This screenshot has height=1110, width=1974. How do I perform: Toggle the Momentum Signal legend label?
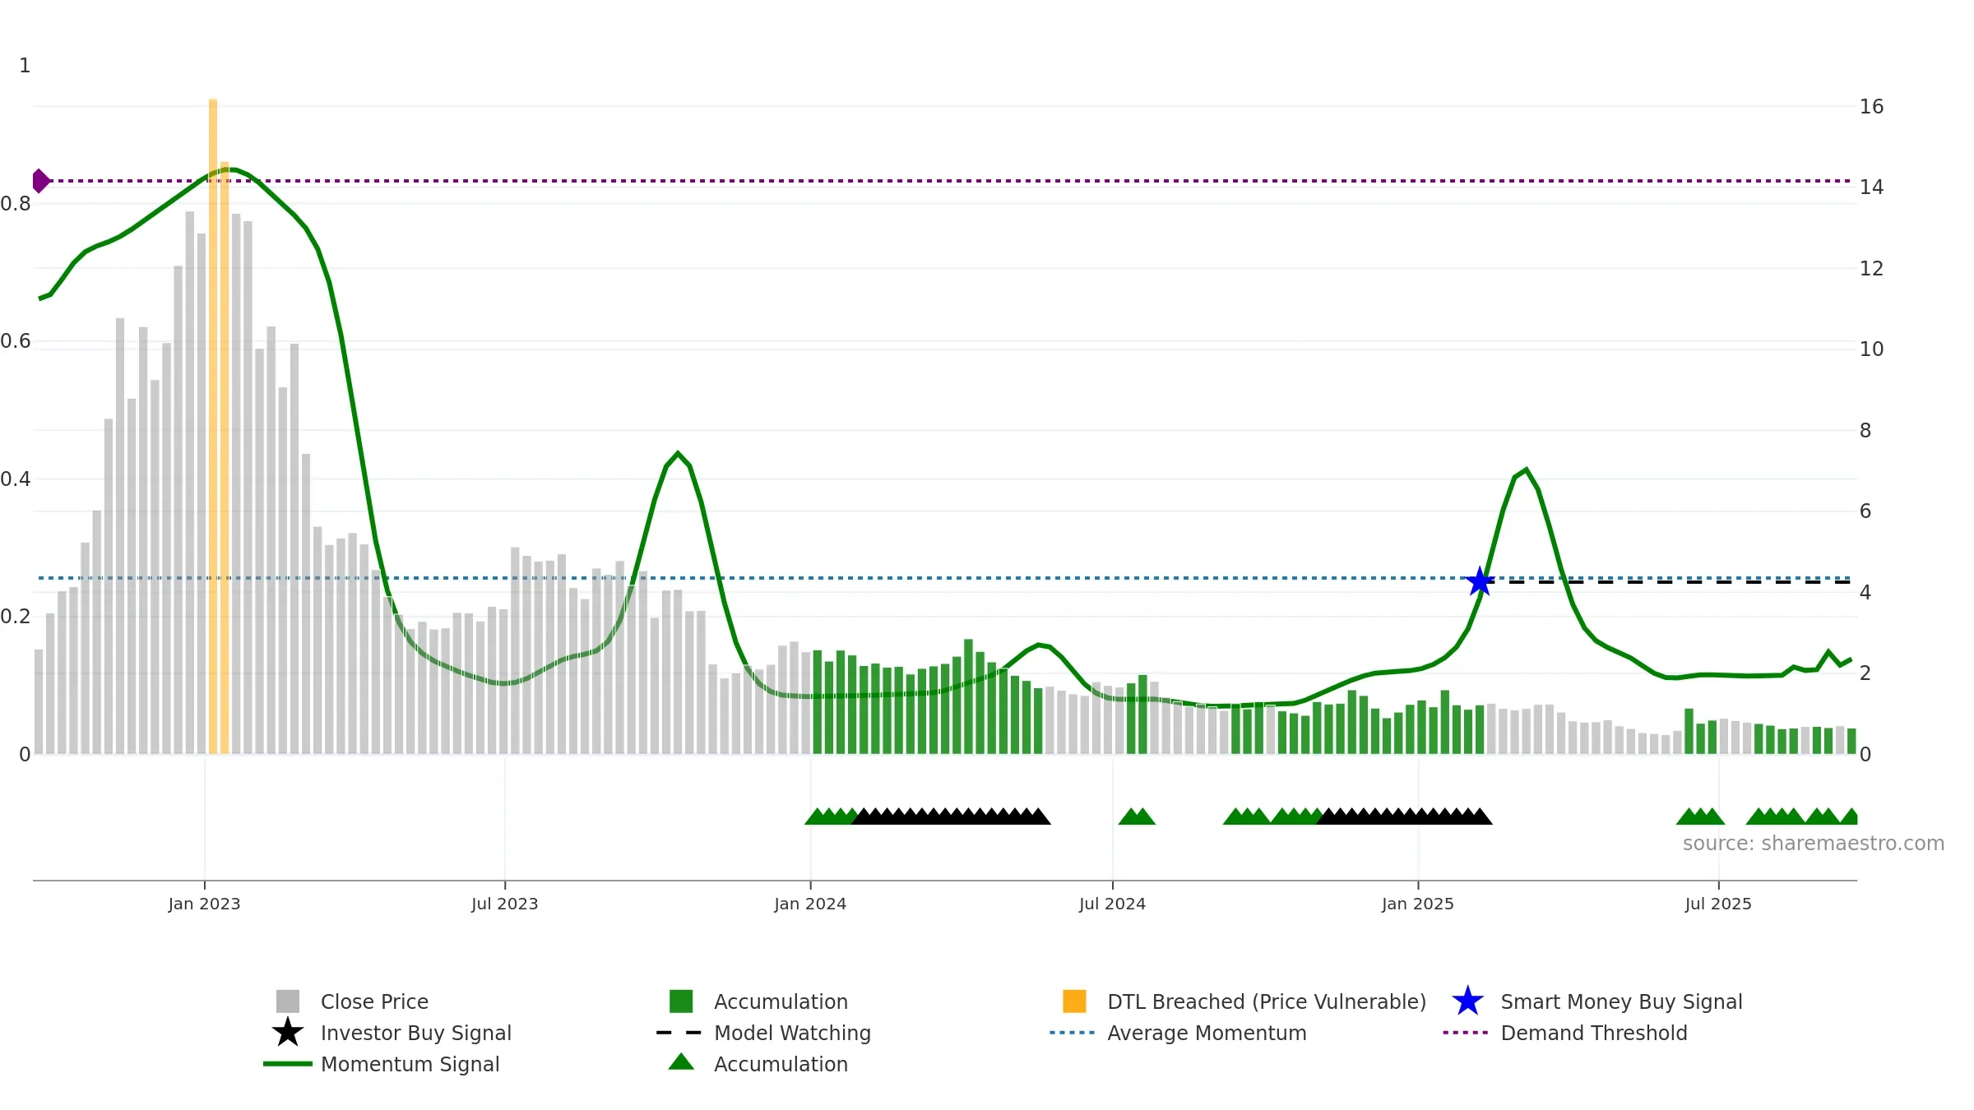tap(410, 1064)
